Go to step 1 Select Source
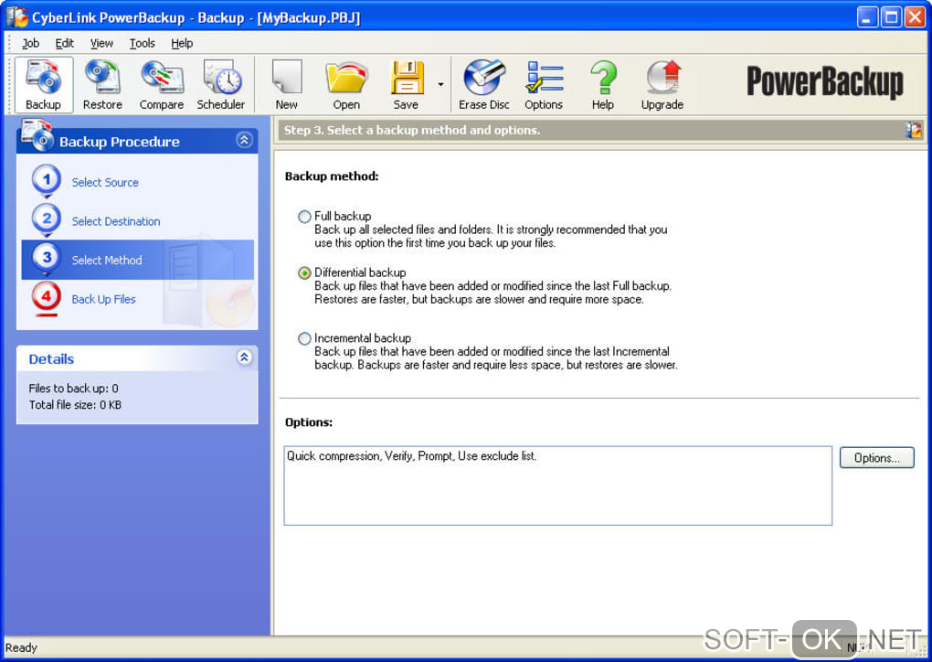This screenshot has width=932, height=662. (x=105, y=183)
